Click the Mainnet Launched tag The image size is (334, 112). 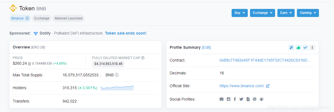pos(69,18)
